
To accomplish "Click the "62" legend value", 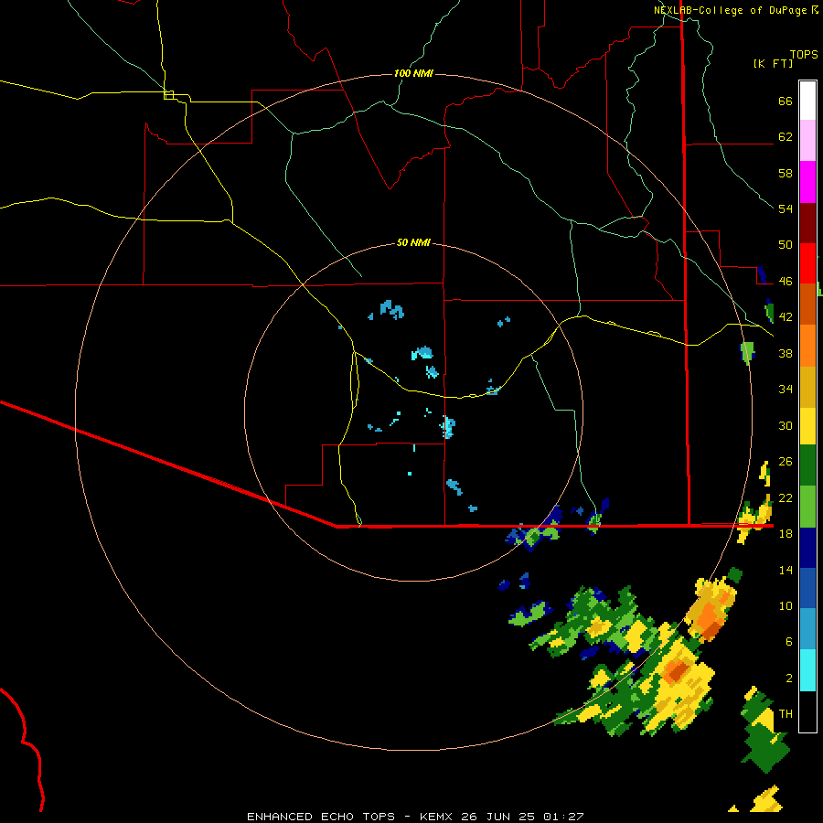I will [x=786, y=137].
